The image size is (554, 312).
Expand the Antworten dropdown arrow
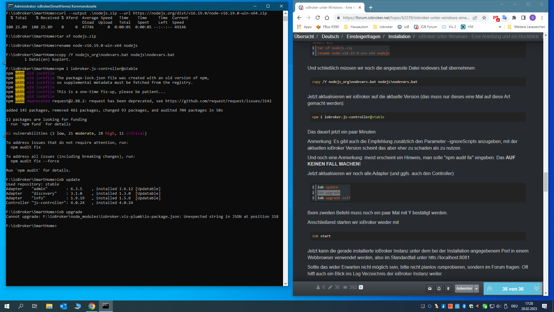476,288
